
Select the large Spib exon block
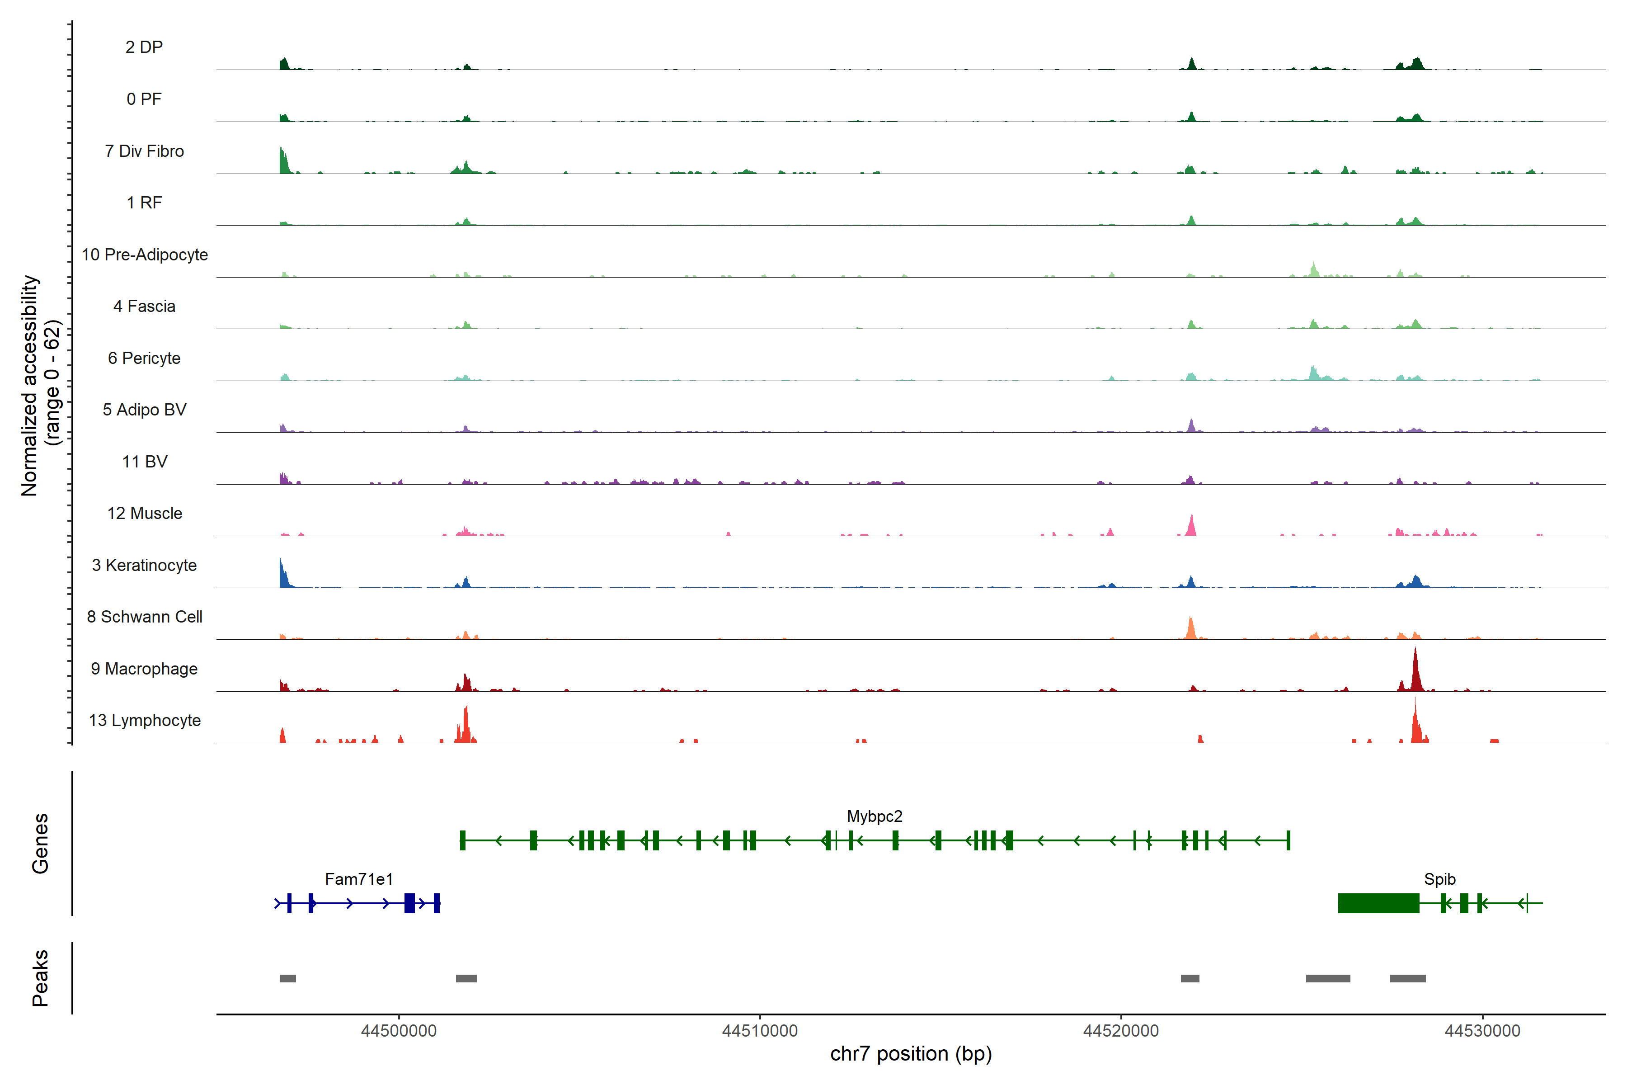pyautogui.click(x=1378, y=903)
